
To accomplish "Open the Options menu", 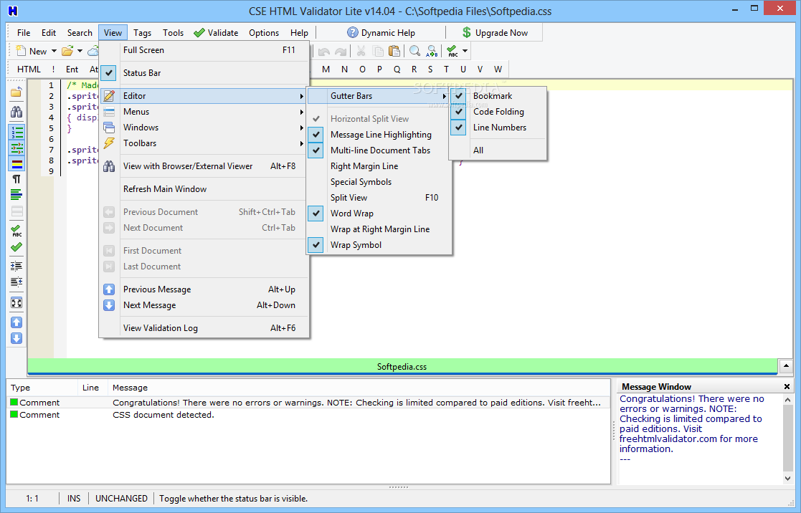I will coord(264,33).
